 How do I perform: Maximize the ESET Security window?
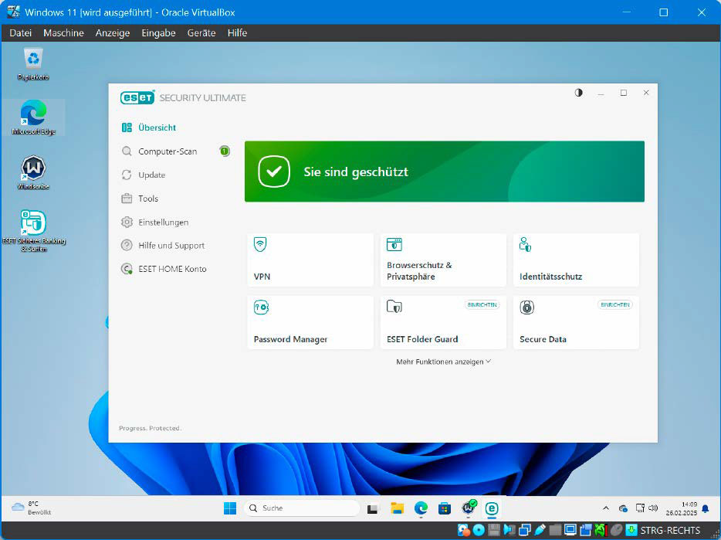coord(624,93)
